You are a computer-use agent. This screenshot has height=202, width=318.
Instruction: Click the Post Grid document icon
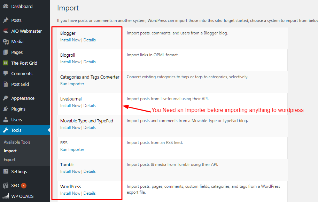coord(6,84)
